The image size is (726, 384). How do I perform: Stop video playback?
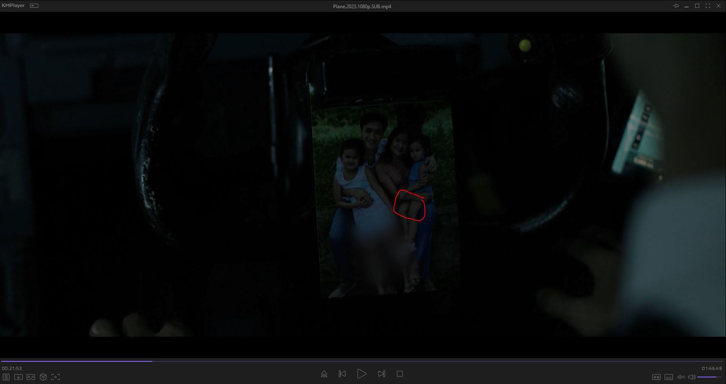(399, 374)
